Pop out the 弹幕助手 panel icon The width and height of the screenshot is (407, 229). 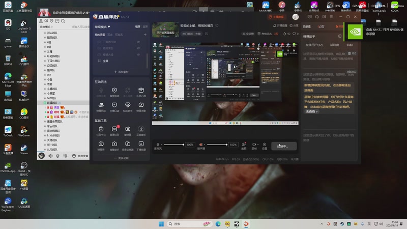click(340, 36)
